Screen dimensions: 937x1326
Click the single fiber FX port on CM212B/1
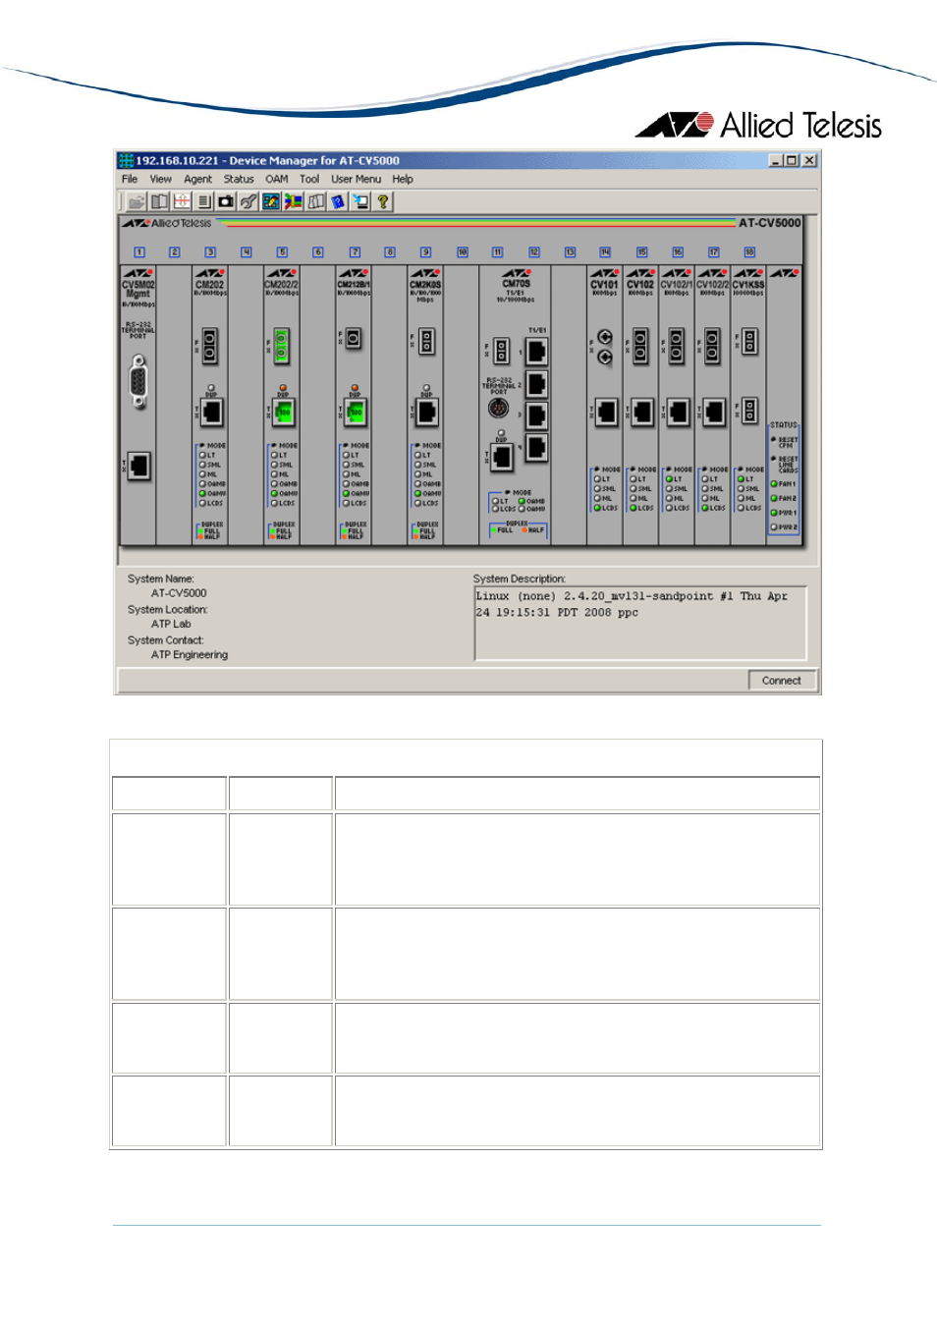pos(354,339)
